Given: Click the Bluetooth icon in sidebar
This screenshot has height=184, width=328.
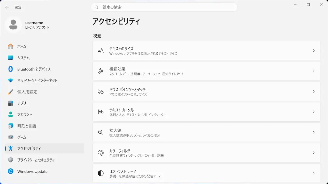Looking at the screenshot, I should click(11, 69).
